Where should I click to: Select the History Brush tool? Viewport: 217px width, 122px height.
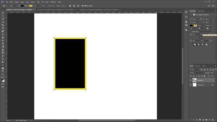pyautogui.click(x=3, y=41)
